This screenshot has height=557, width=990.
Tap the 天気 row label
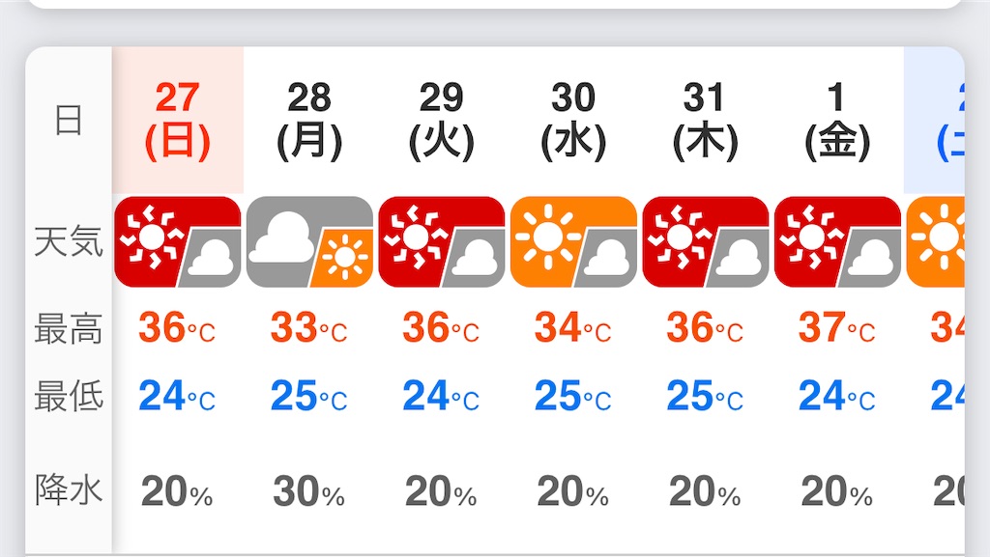point(69,242)
